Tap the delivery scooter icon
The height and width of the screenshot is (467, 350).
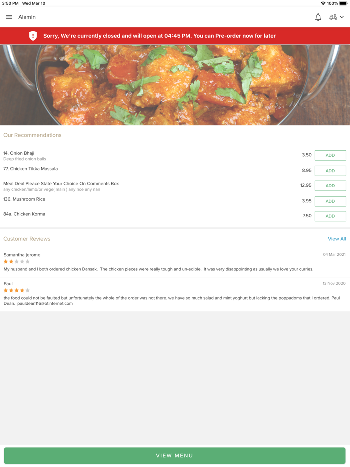(333, 17)
